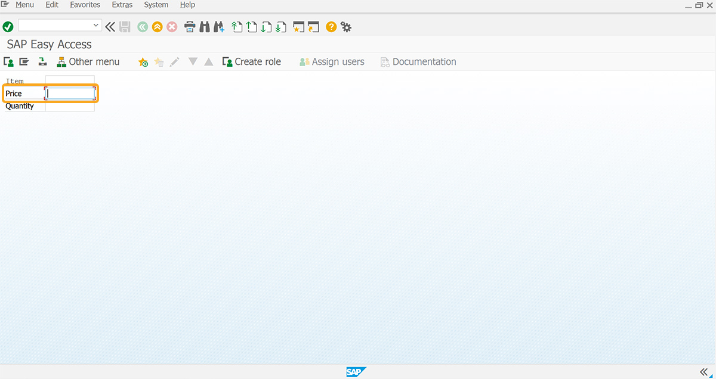Click the Find Next binoculars-plus icon
This screenshot has width=716, height=379.
pyautogui.click(x=219, y=27)
